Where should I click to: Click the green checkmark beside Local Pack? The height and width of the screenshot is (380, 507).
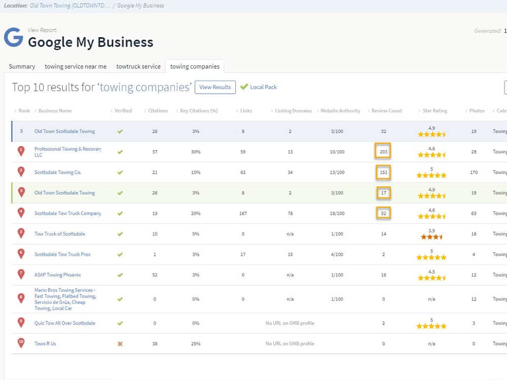pyautogui.click(x=244, y=87)
